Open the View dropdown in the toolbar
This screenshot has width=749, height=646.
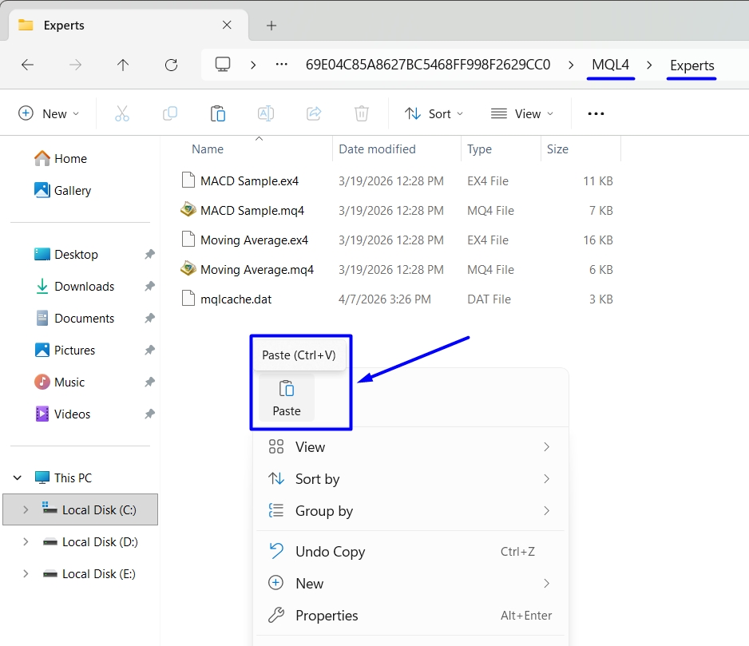[522, 113]
